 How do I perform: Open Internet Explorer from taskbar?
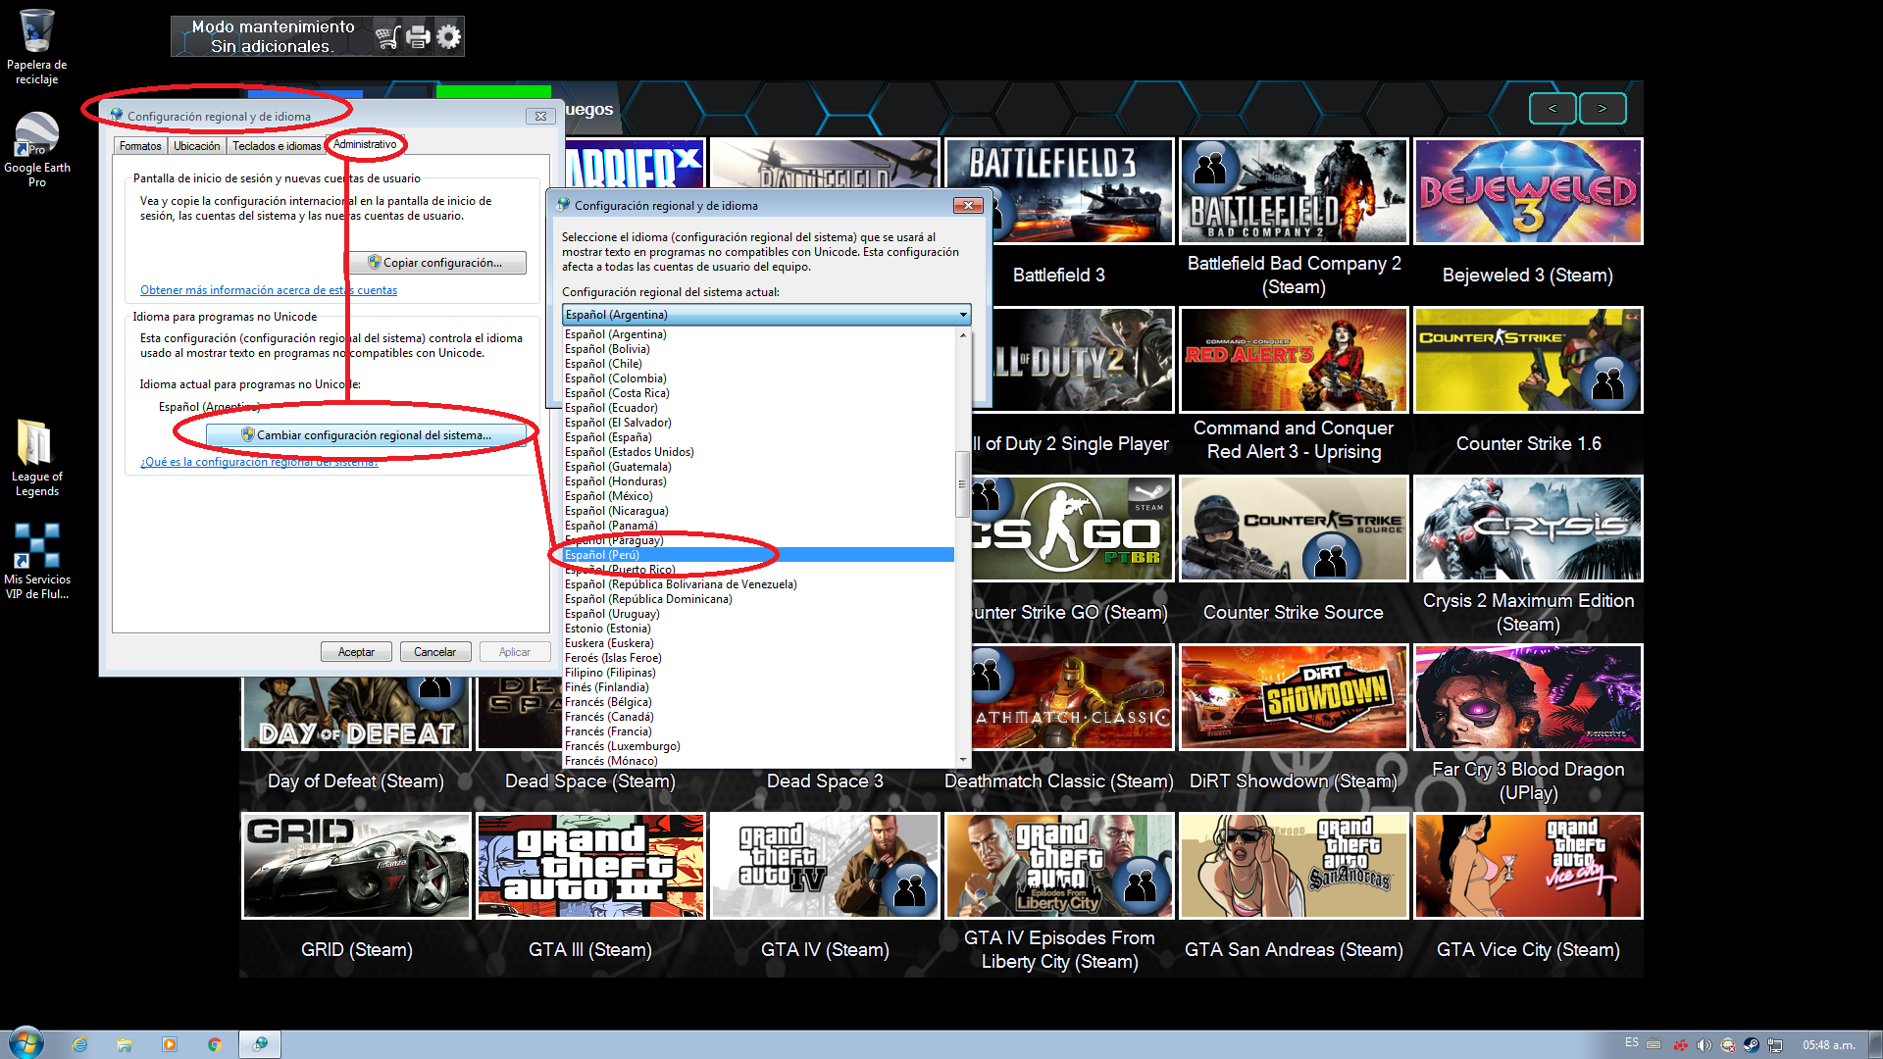[79, 1044]
